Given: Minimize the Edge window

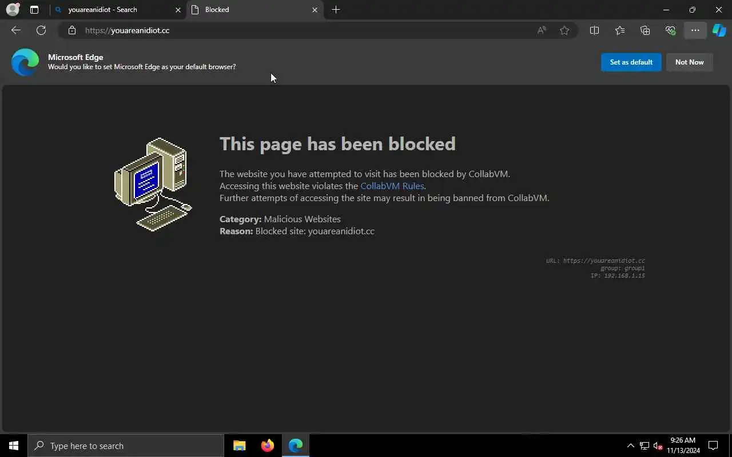Looking at the screenshot, I should click(x=666, y=10).
